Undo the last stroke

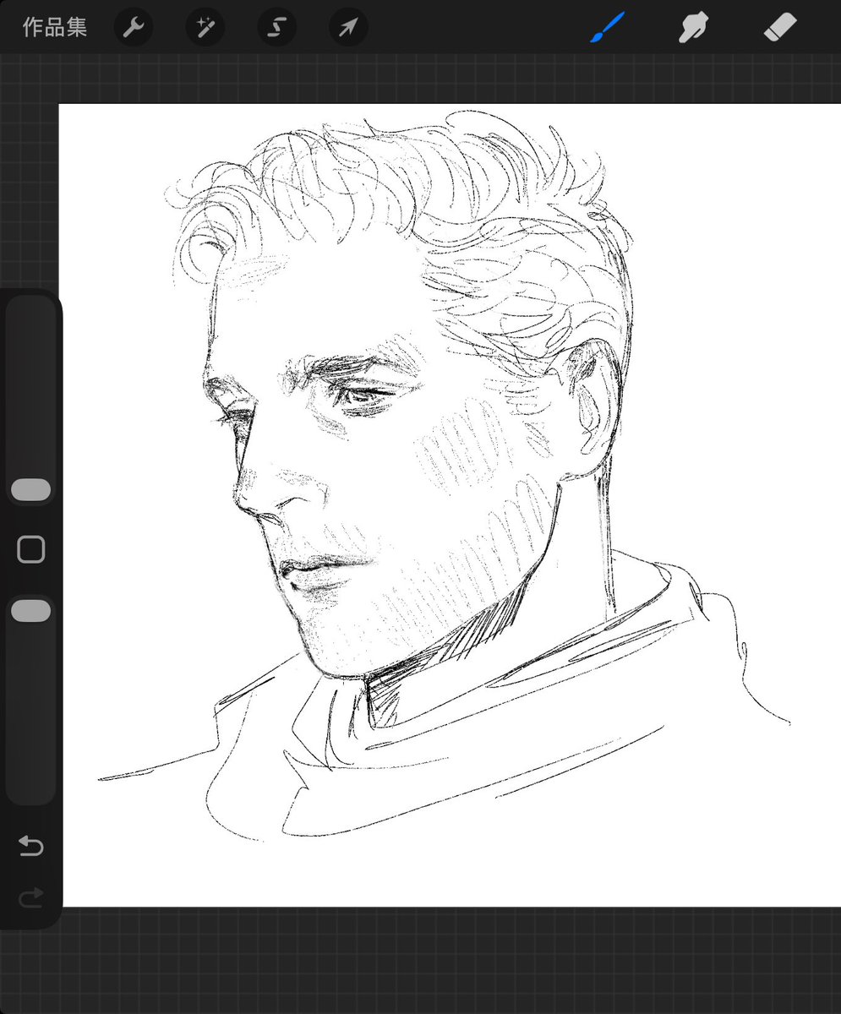[x=30, y=846]
